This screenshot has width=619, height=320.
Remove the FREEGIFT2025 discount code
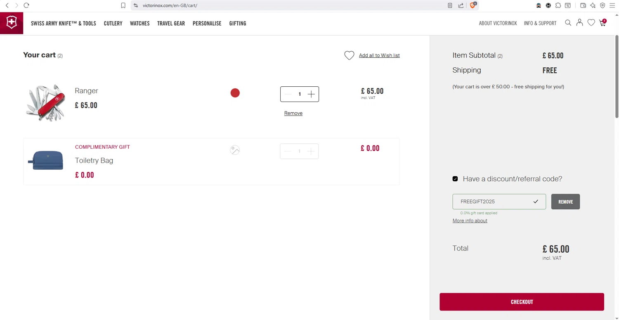pyautogui.click(x=565, y=201)
